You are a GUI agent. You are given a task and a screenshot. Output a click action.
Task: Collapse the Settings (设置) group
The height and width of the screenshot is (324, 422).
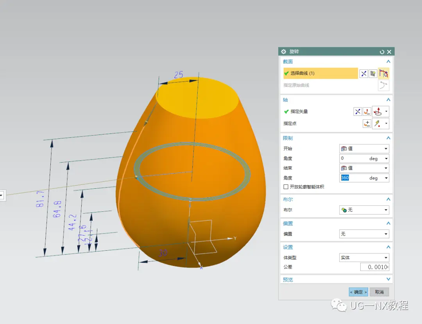(x=388, y=247)
